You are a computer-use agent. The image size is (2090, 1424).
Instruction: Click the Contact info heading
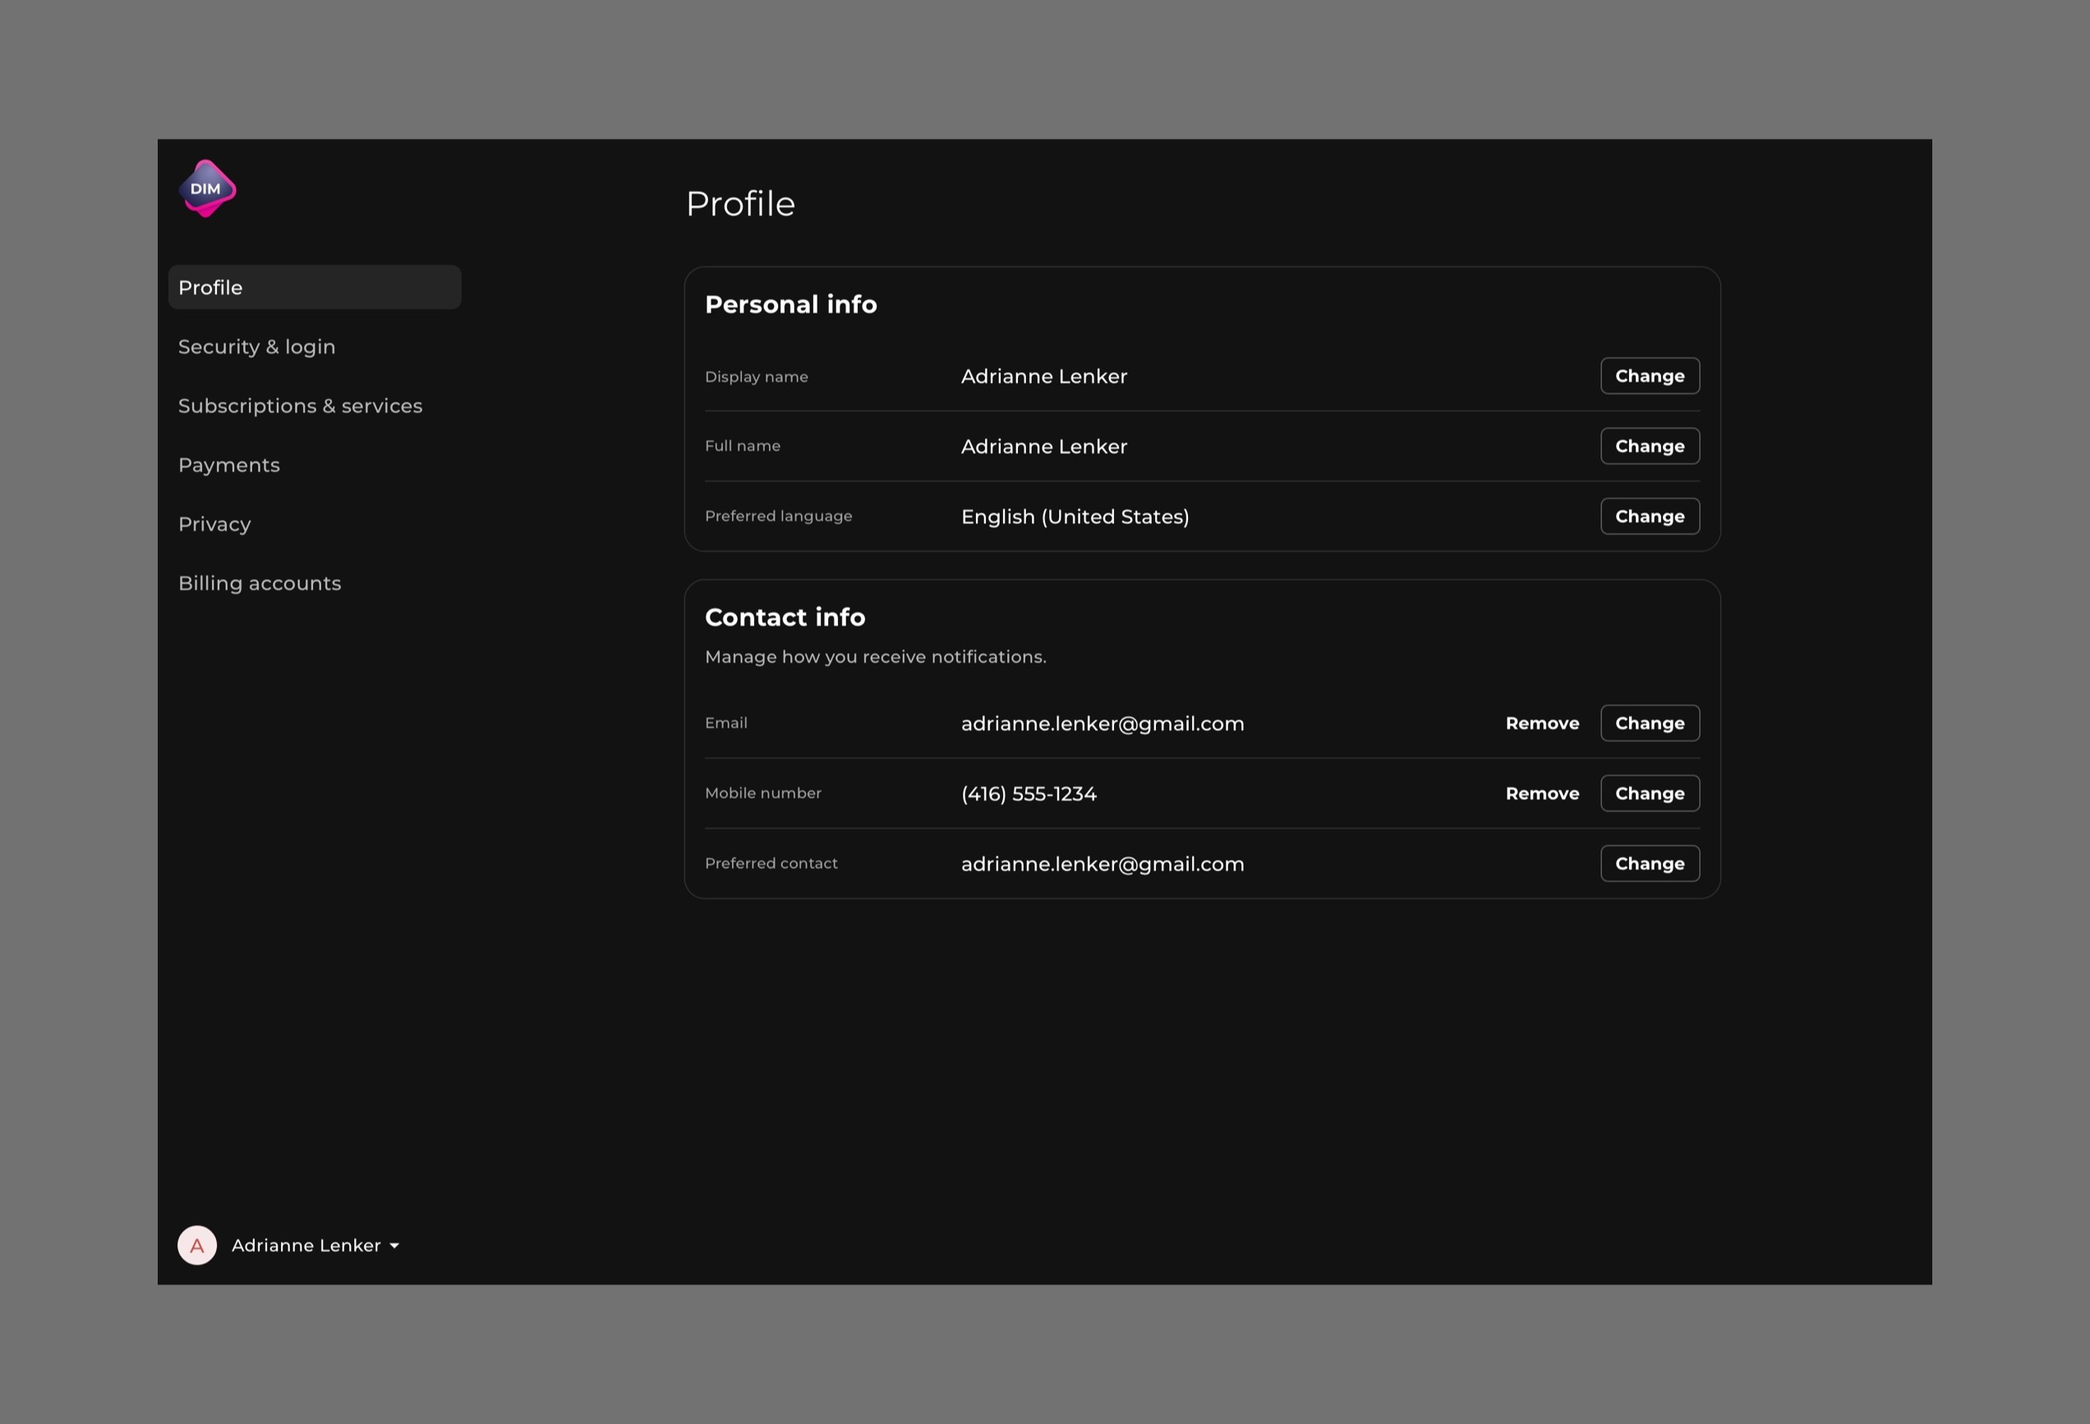[x=785, y=618]
